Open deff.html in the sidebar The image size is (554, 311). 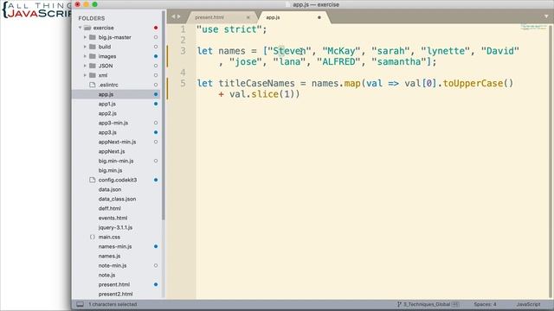110,208
